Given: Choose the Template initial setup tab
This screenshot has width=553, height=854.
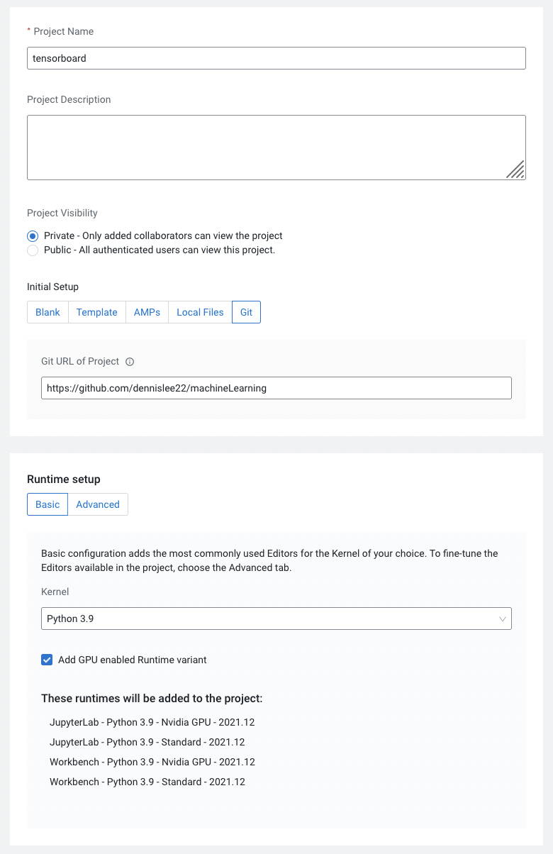Looking at the screenshot, I should (x=97, y=312).
